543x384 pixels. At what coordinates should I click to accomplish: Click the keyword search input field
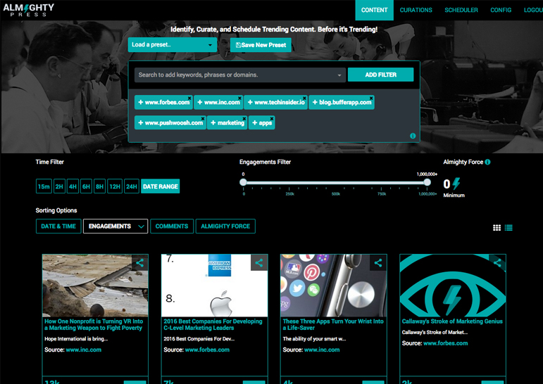239,75
